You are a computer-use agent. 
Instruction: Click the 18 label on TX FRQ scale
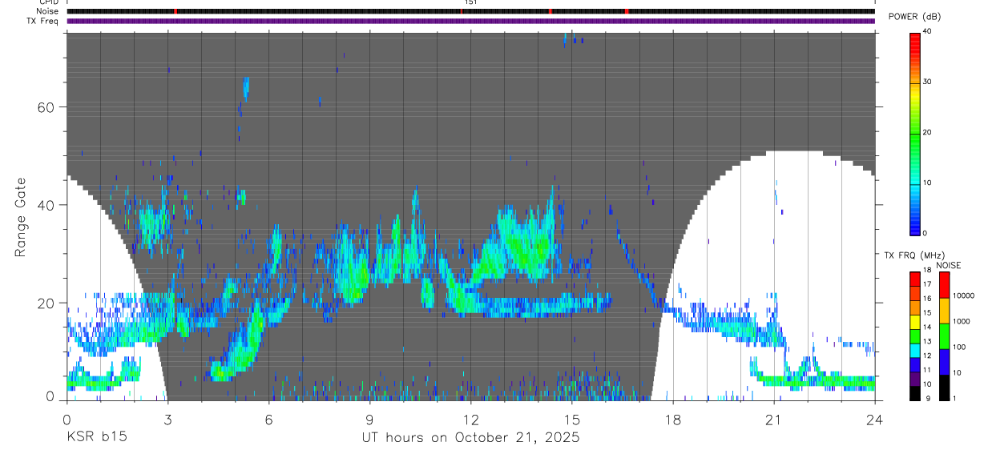927,271
